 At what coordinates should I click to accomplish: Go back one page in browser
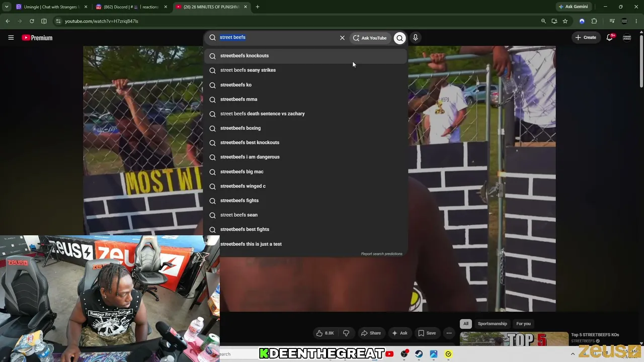pos(8,21)
